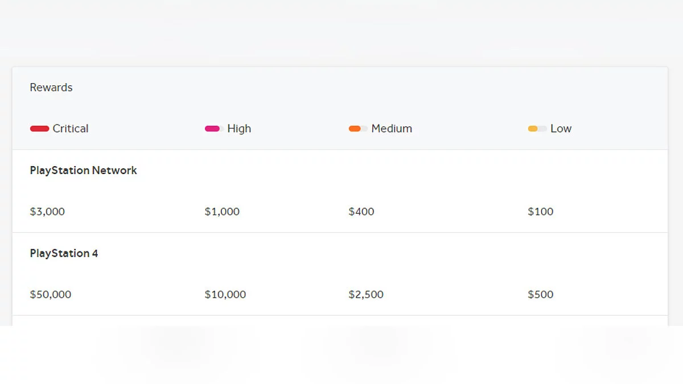Image resolution: width=683 pixels, height=384 pixels.
Task: Click the $500 low PlayStation 4 reward
Action: pos(540,295)
